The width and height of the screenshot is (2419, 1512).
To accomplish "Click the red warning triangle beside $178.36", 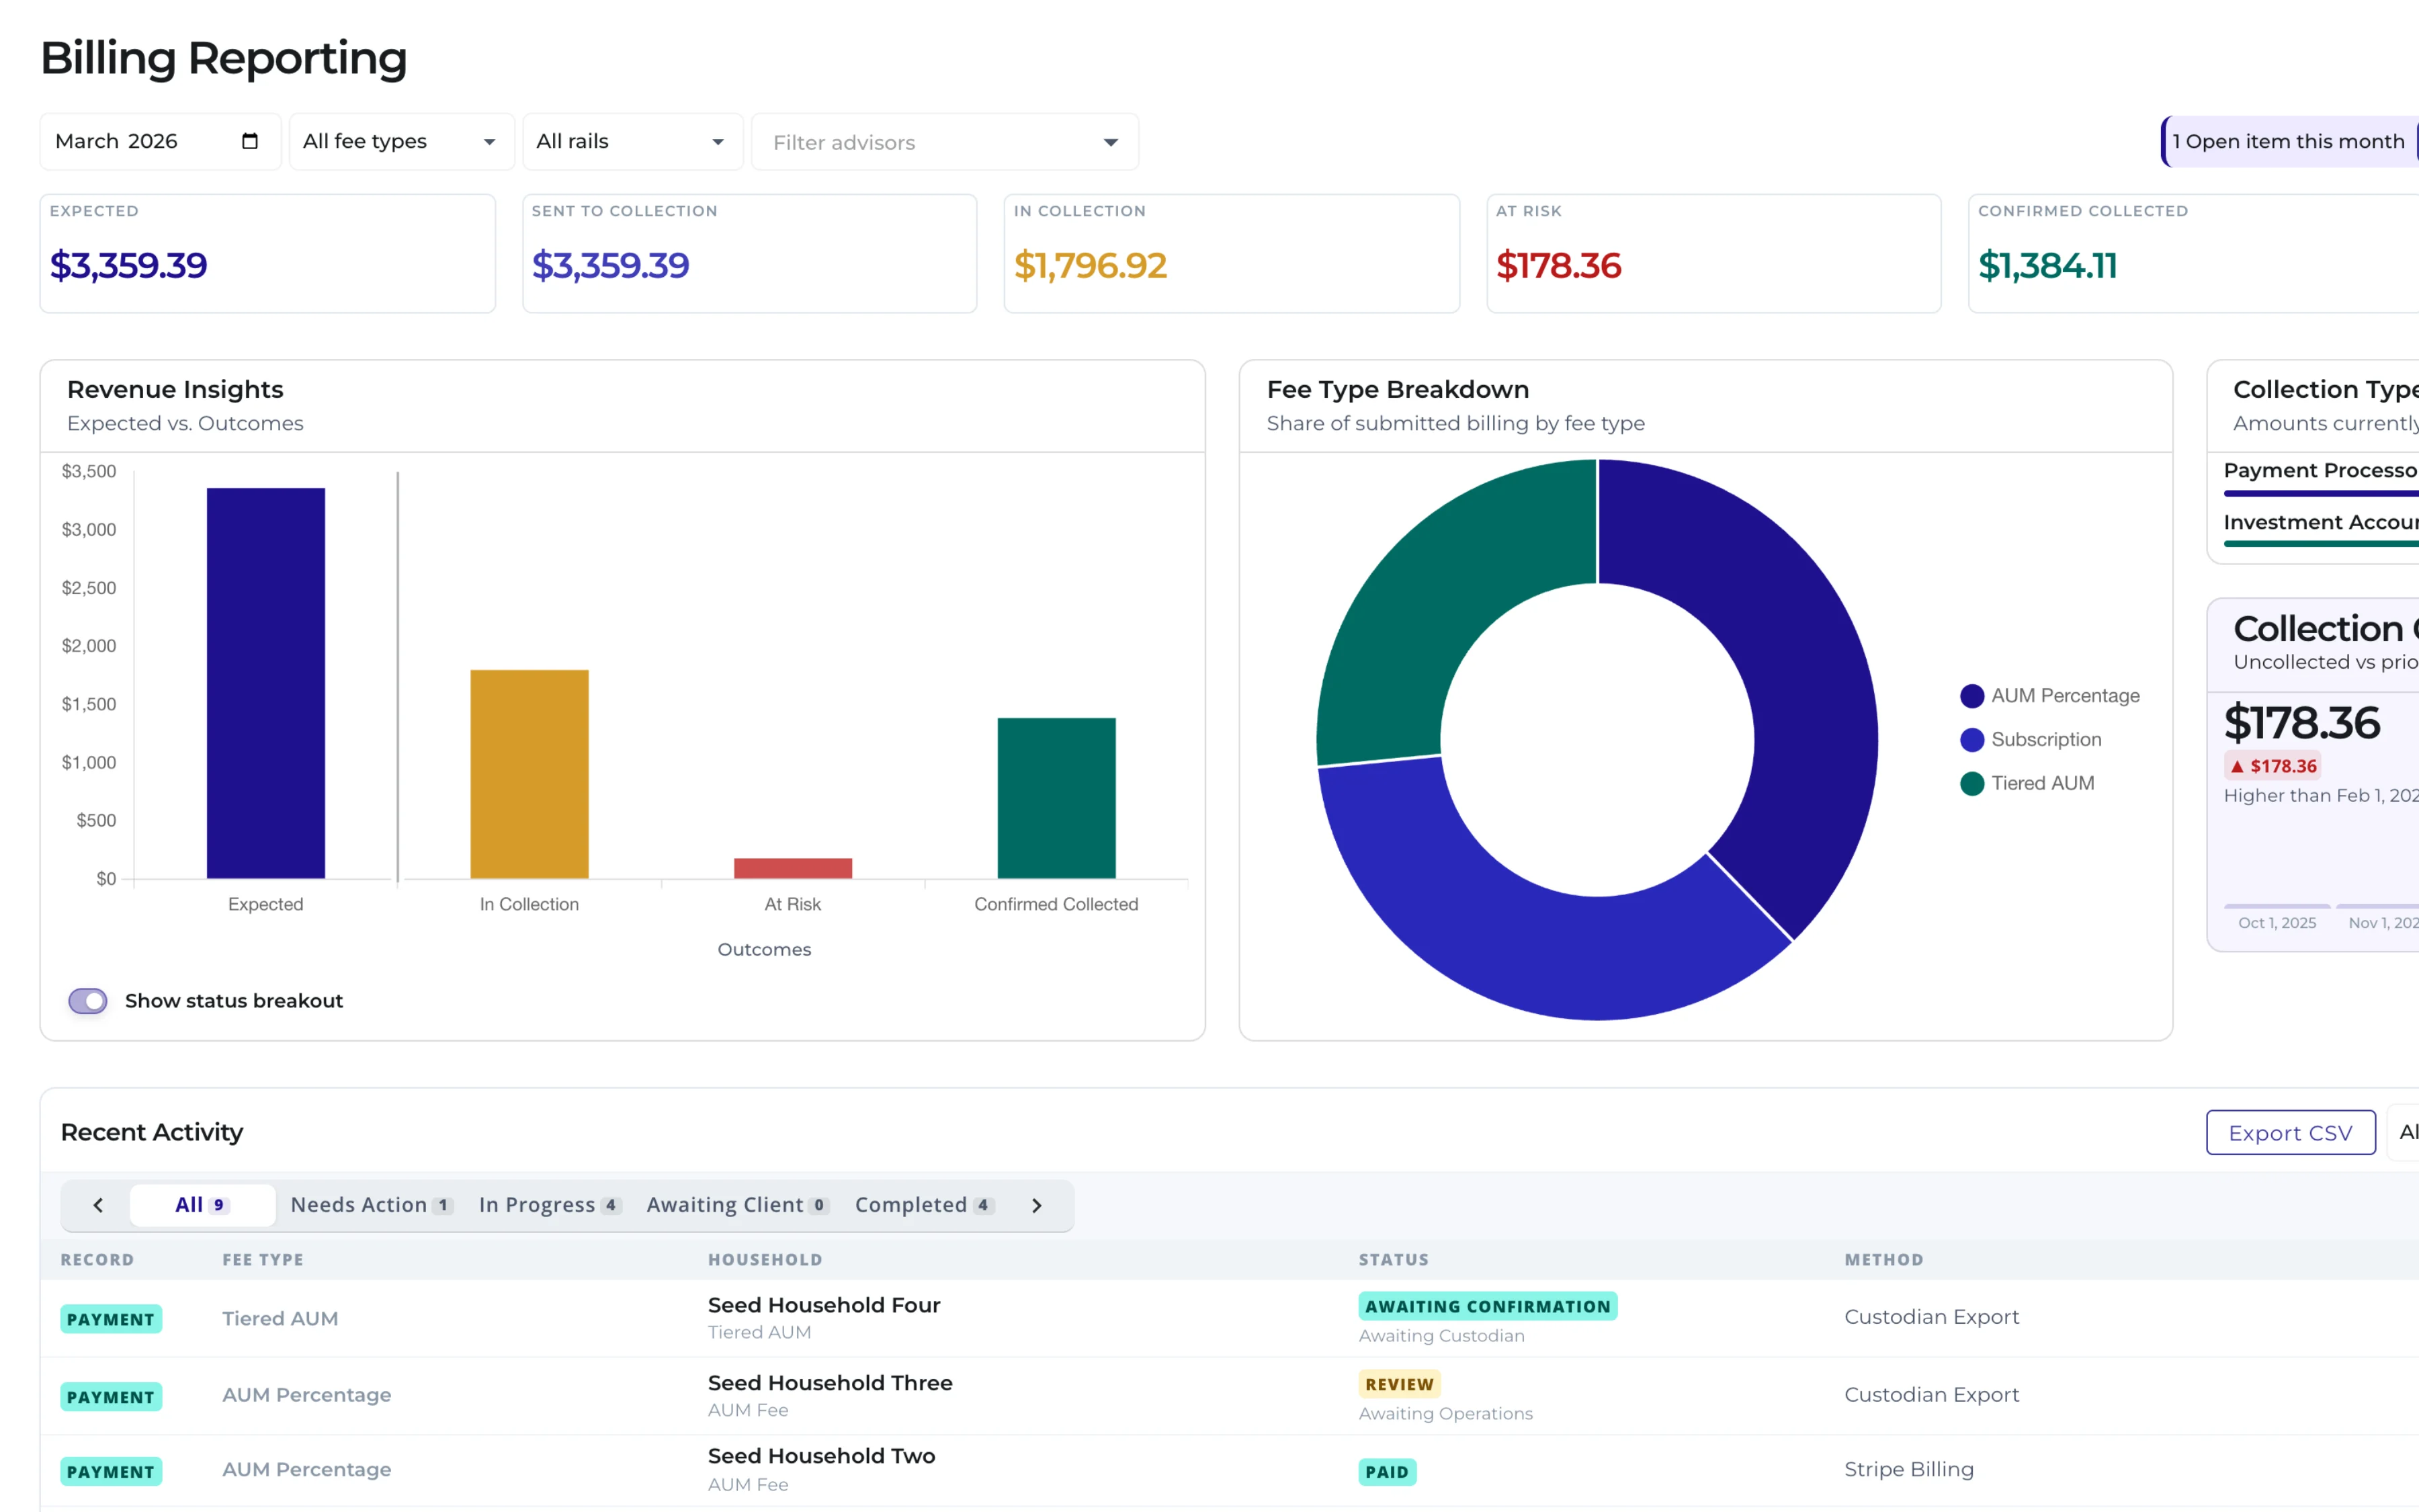I will (x=2238, y=766).
